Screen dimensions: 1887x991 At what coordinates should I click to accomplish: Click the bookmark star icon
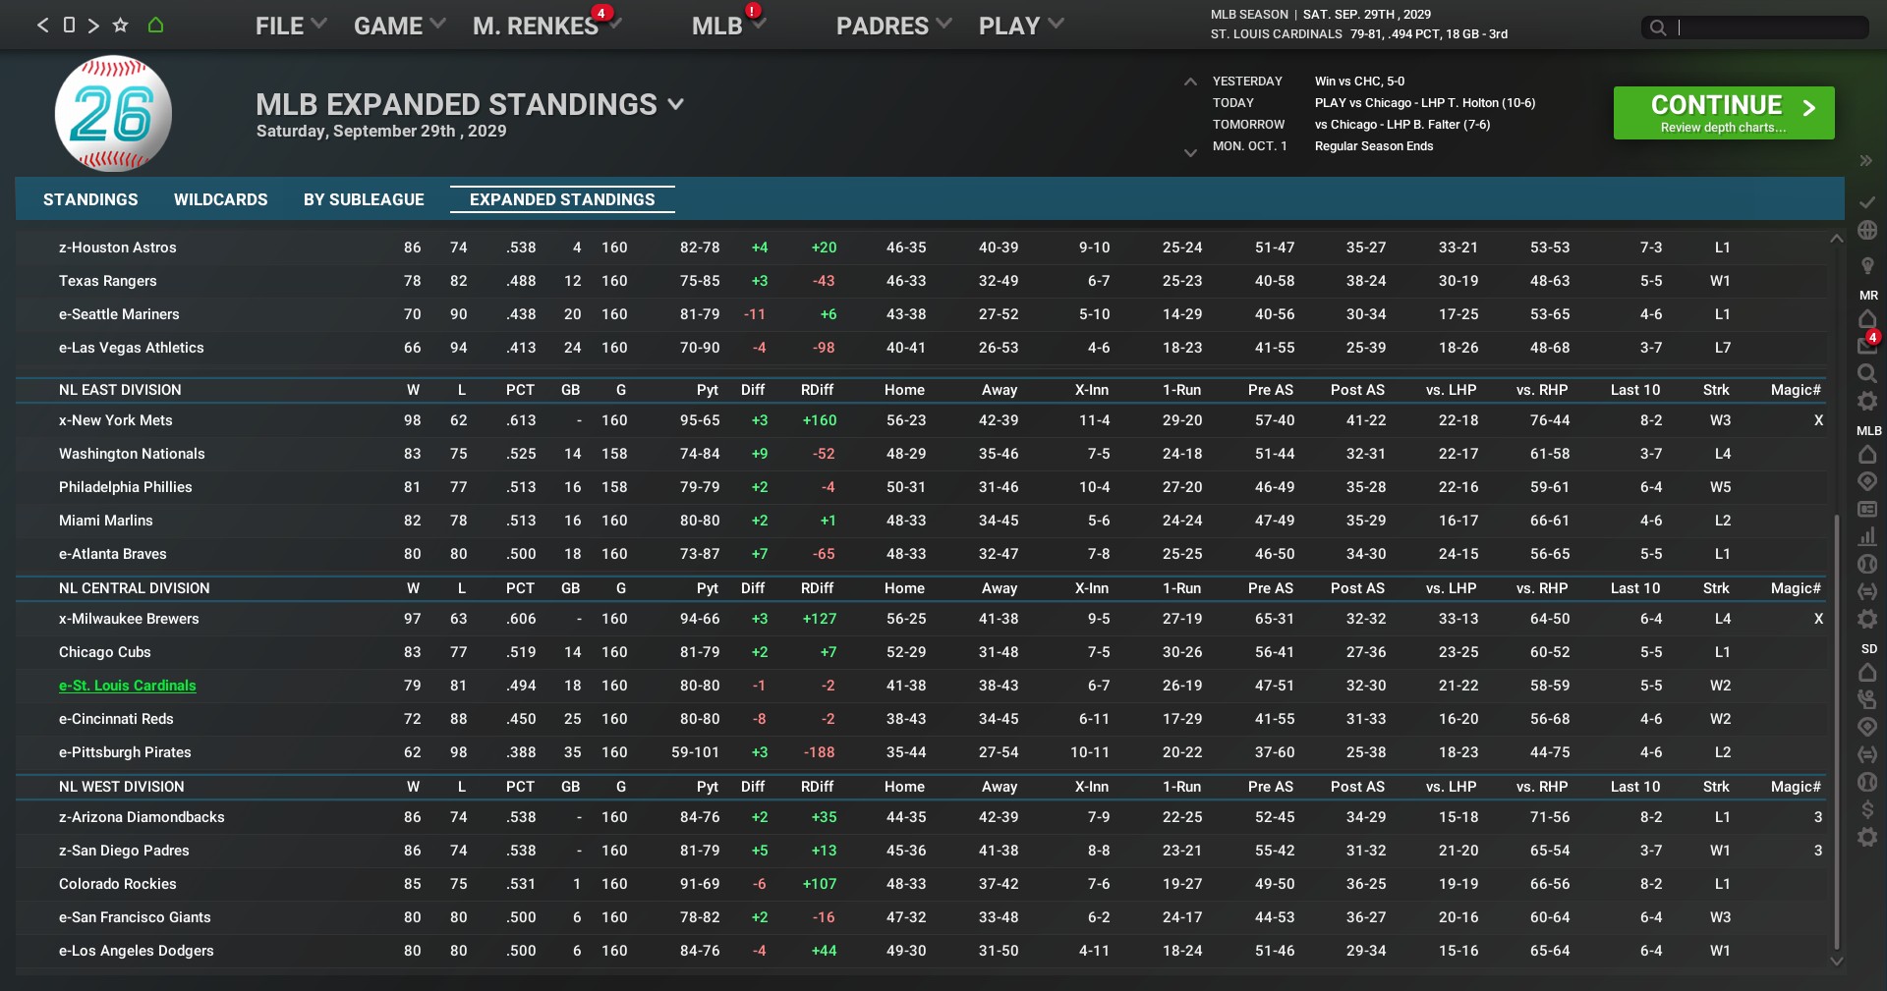[x=120, y=26]
